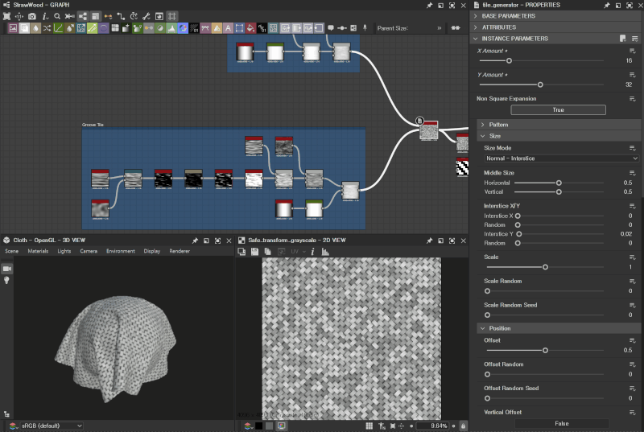Click the save floppy icon in 2D view
Screen dimensions: 644x432
[x=255, y=252]
